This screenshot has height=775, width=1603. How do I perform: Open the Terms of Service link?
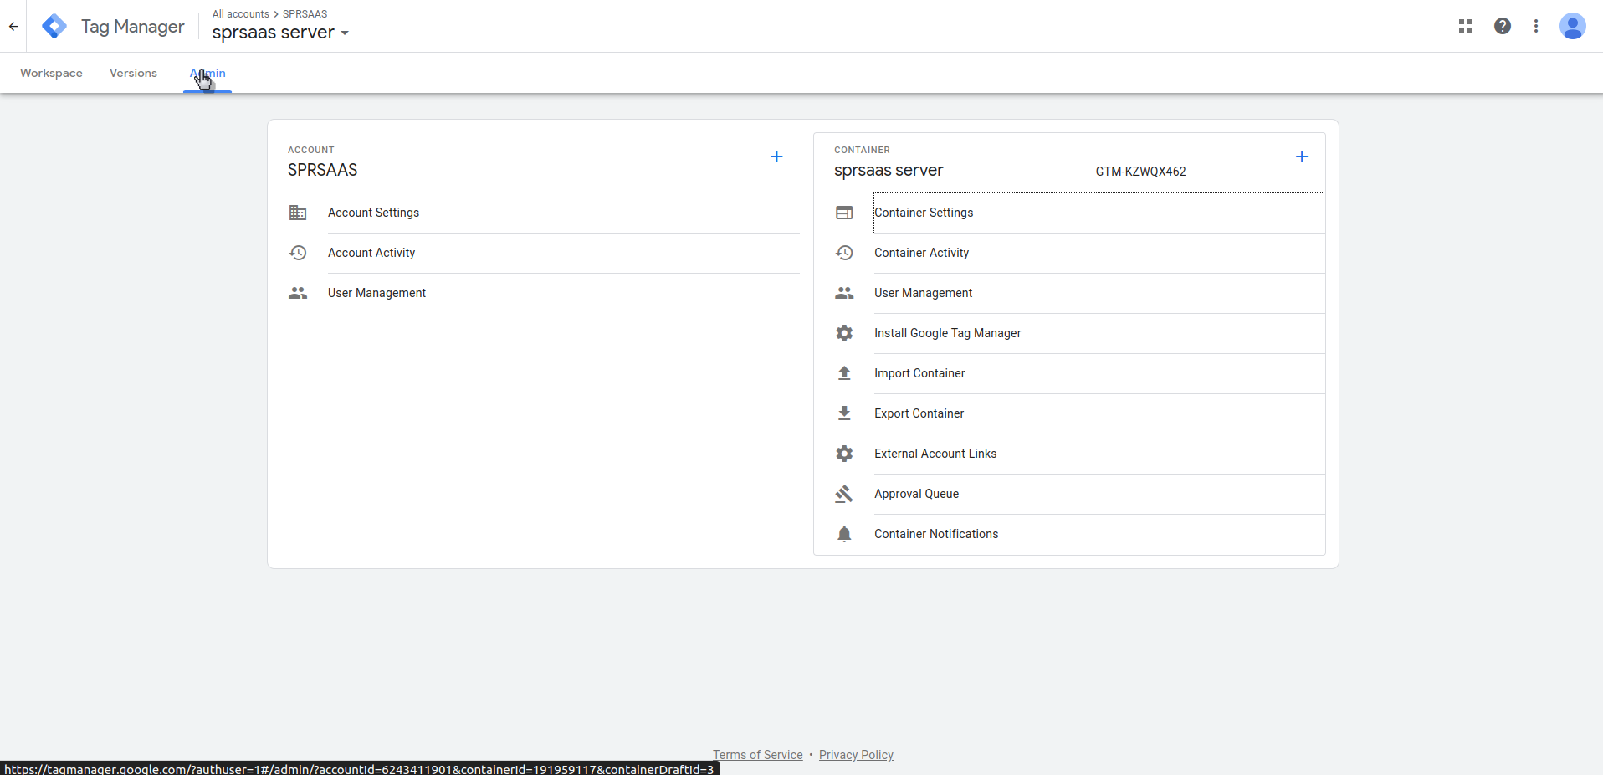pyautogui.click(x=757, y=755)
